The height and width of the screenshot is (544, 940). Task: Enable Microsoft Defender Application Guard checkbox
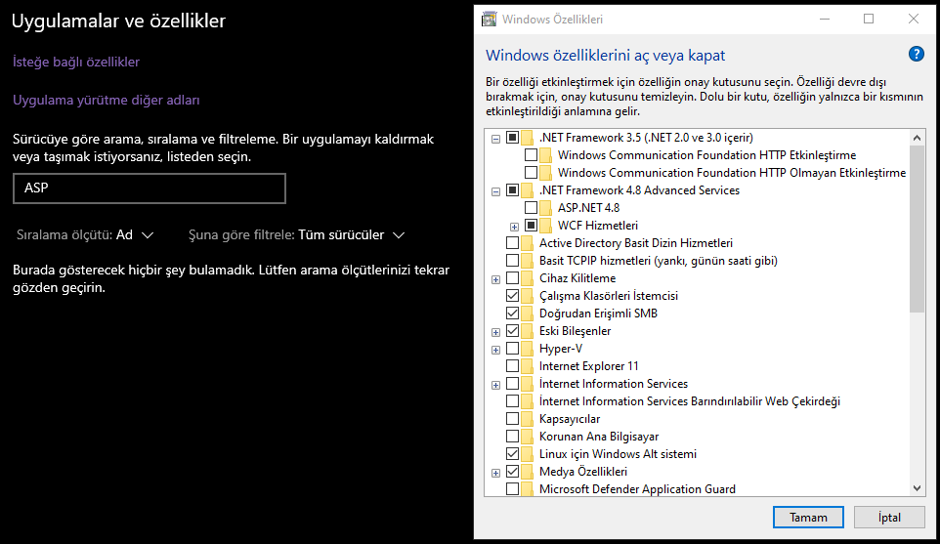coord(512,489)
